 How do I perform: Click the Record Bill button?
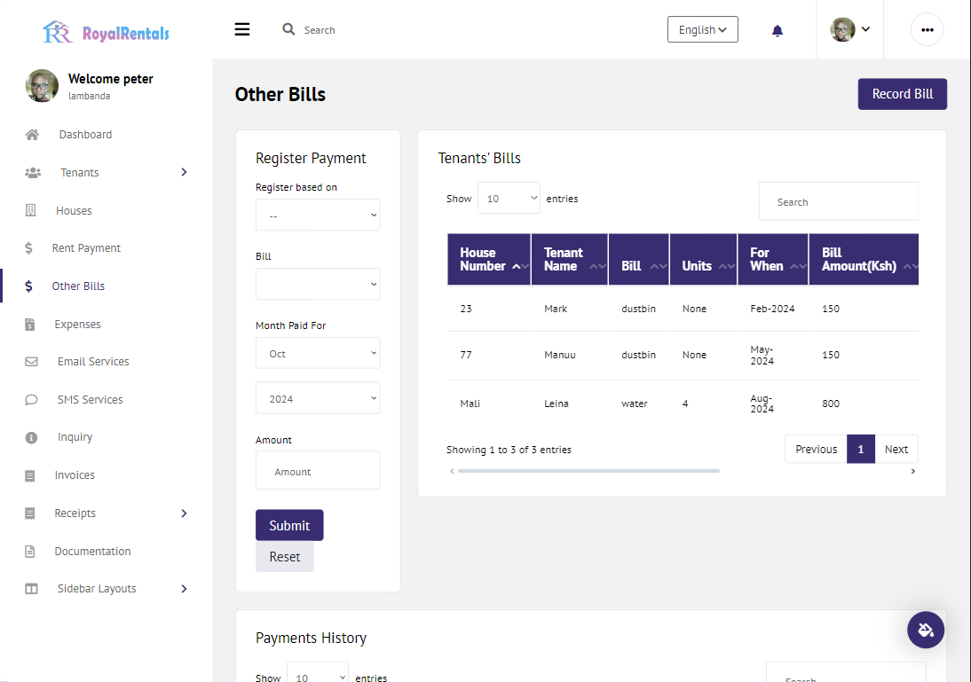pos(903,94)
